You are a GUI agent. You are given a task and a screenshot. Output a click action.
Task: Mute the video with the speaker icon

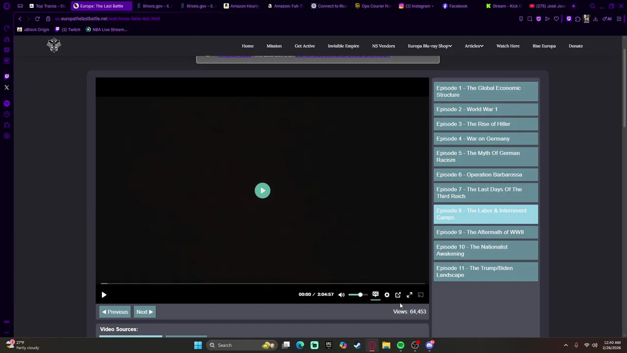pos(341,295)
